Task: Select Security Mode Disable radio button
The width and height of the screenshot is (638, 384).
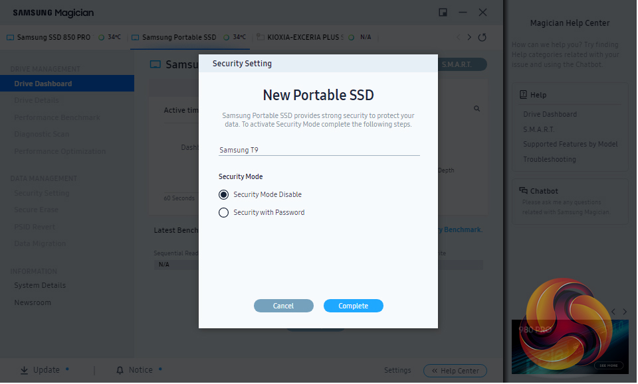Action: click(x=223, y=195)
